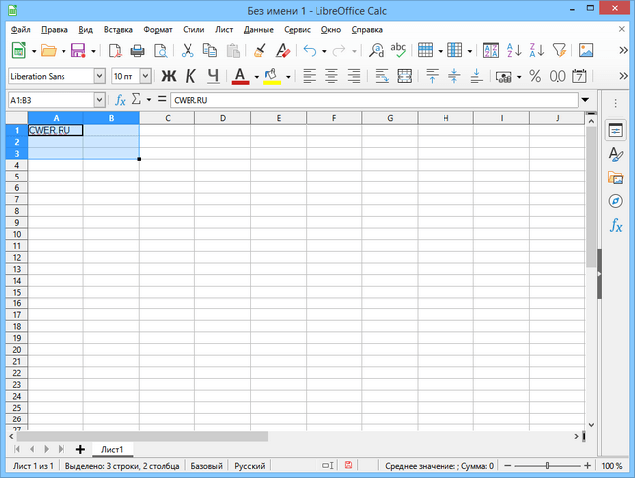The width and height of the screenshot is (635, 478).
Task: Open the Данные menu
Action: click(258, 29)
